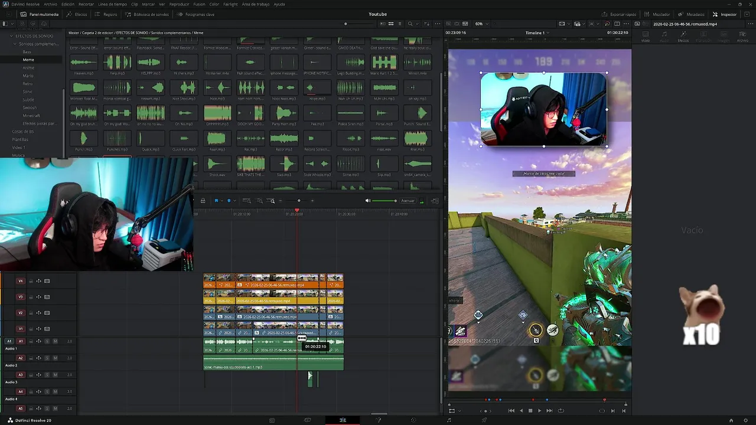
Task: Mute the Audio 1 track
Action: 56,341
